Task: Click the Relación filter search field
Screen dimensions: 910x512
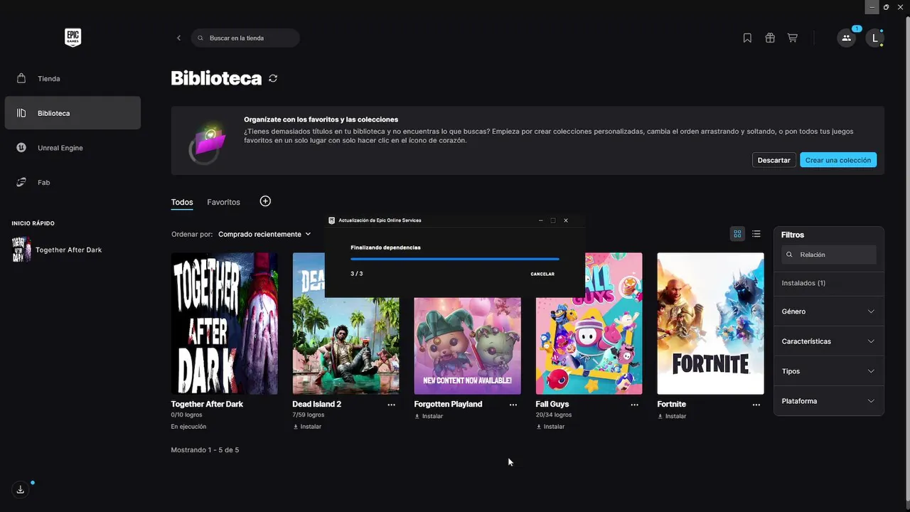Action: tap(829, 255)
